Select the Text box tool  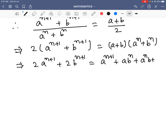coord(85,14)
